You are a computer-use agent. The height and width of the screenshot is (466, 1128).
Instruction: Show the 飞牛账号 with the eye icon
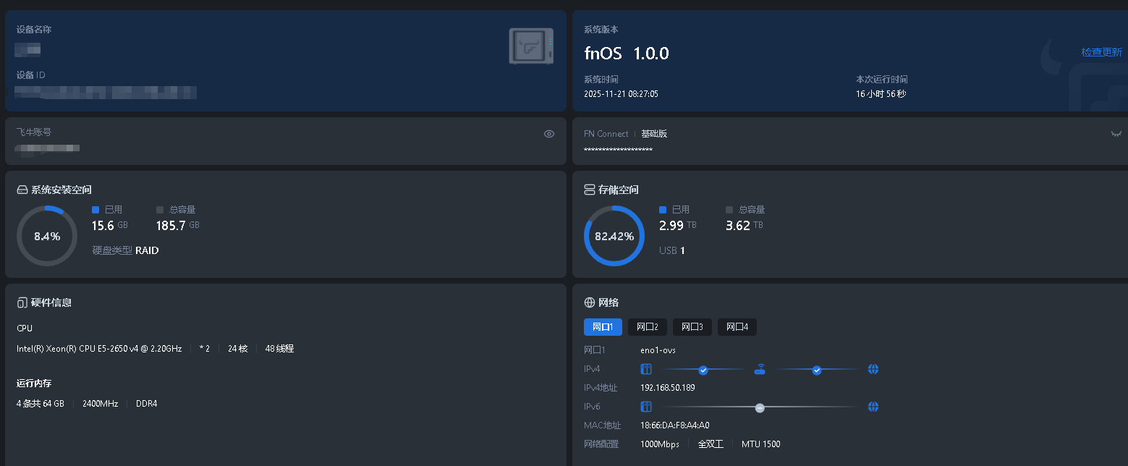[x=549, y=134]
